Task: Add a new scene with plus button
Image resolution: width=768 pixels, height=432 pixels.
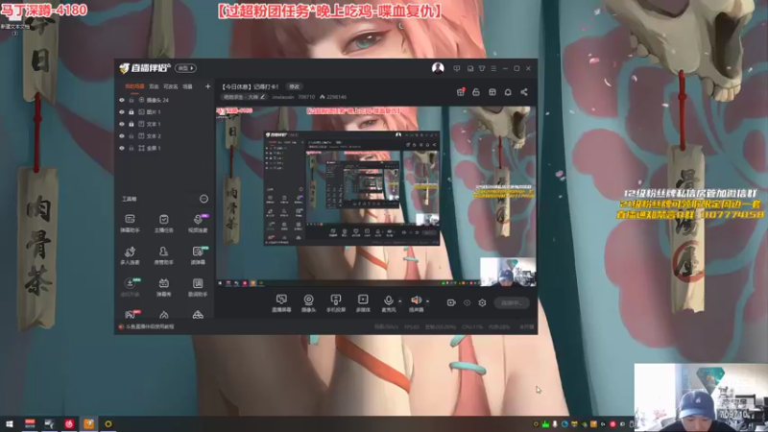Action: (x=207, y=86)
